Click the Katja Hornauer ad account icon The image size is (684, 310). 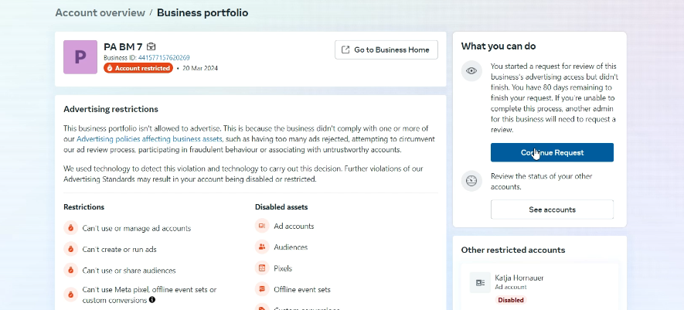480,282
